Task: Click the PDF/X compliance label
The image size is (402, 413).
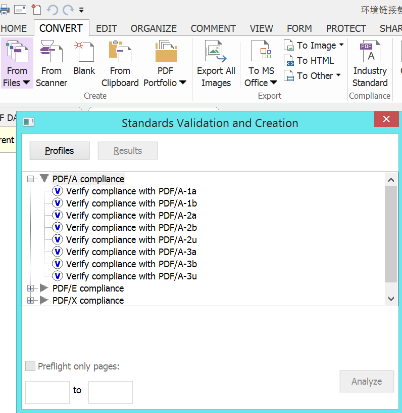Action: (x=88, y=301)
